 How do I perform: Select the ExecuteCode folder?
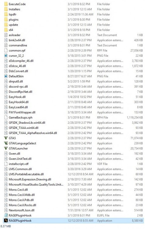pyautogui.click(x=73, y=4)
